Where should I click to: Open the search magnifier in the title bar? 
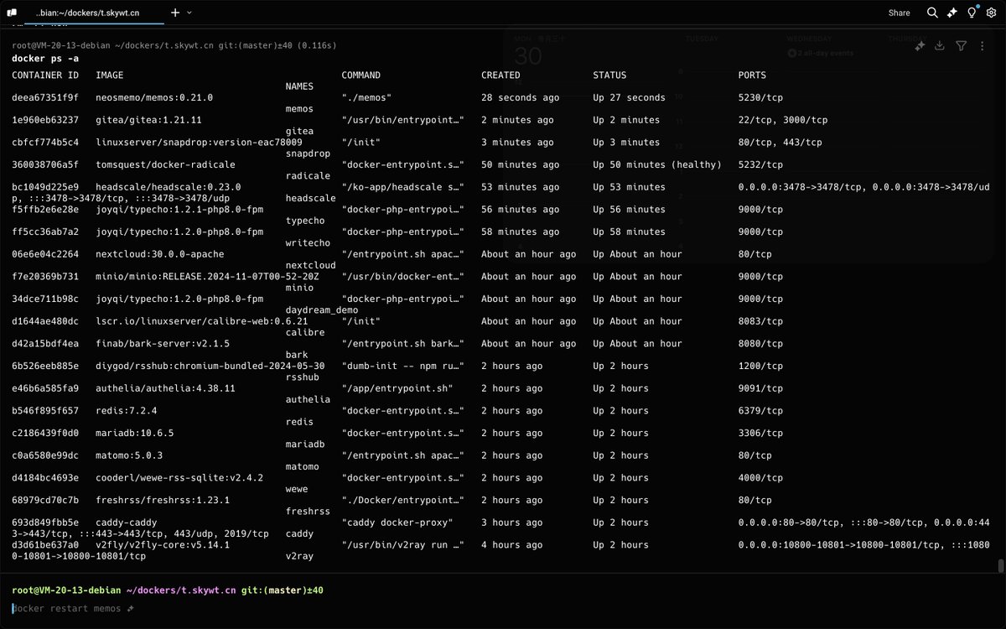point(932,13)
